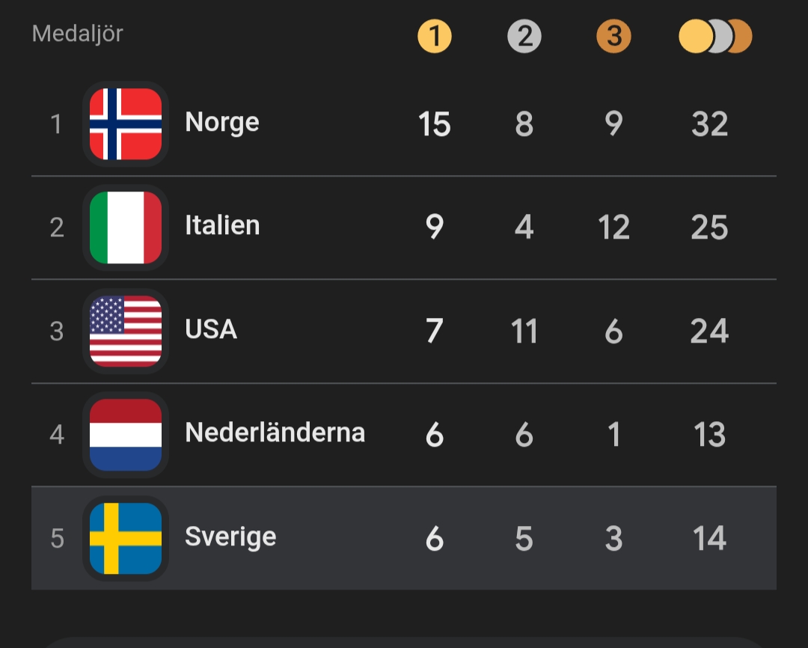
Task: Click the silver medal column icon
Action: click(524, 37)
